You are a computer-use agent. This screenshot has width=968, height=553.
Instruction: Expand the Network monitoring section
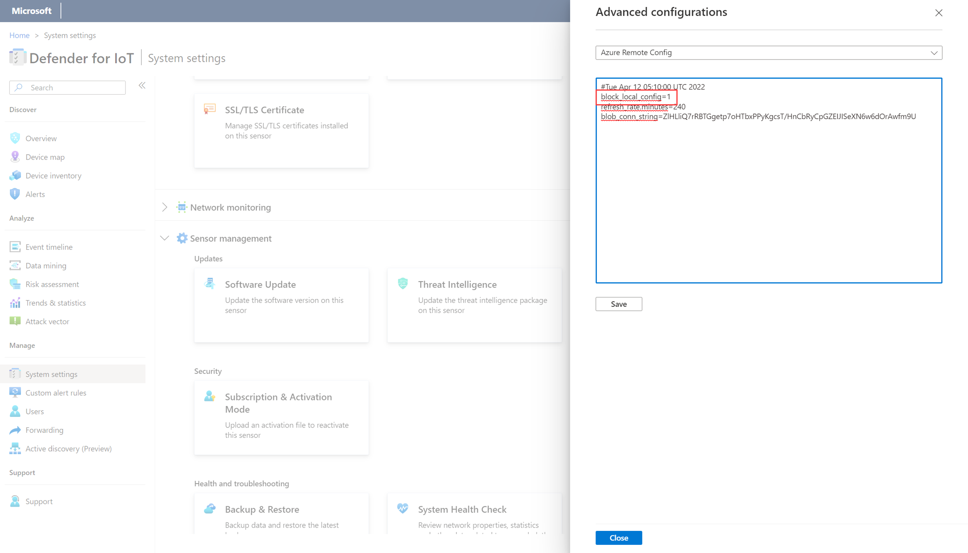click(x=164, y=207)
